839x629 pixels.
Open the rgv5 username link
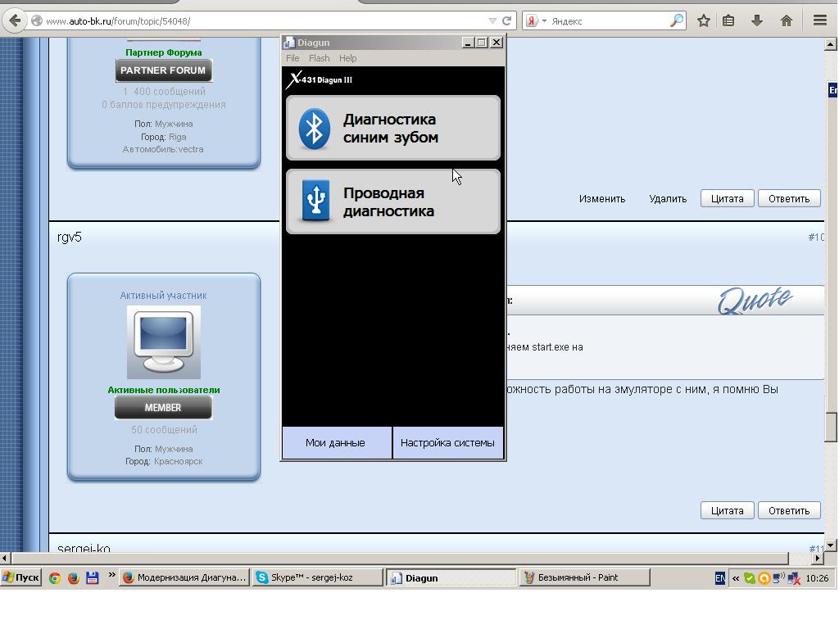click(x=70, y=237)
